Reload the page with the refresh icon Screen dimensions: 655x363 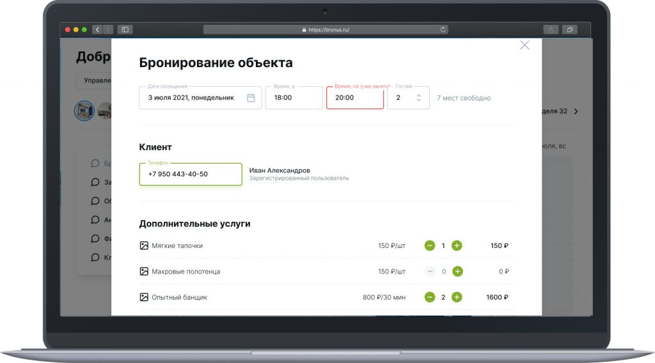443,29
